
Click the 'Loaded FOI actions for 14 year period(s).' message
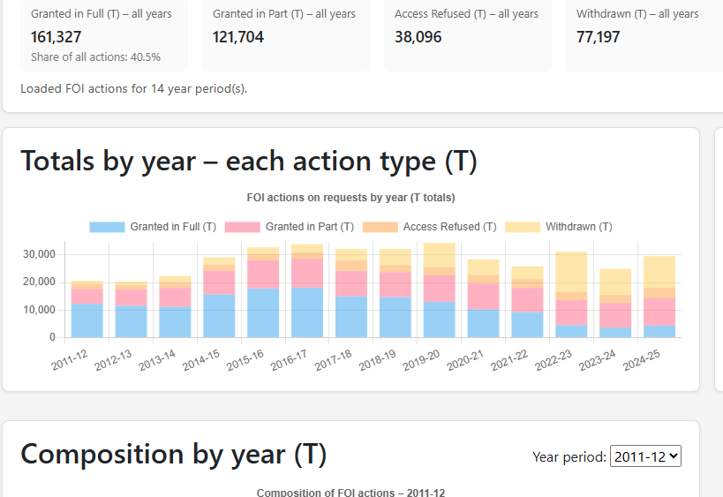click(133, 88)
